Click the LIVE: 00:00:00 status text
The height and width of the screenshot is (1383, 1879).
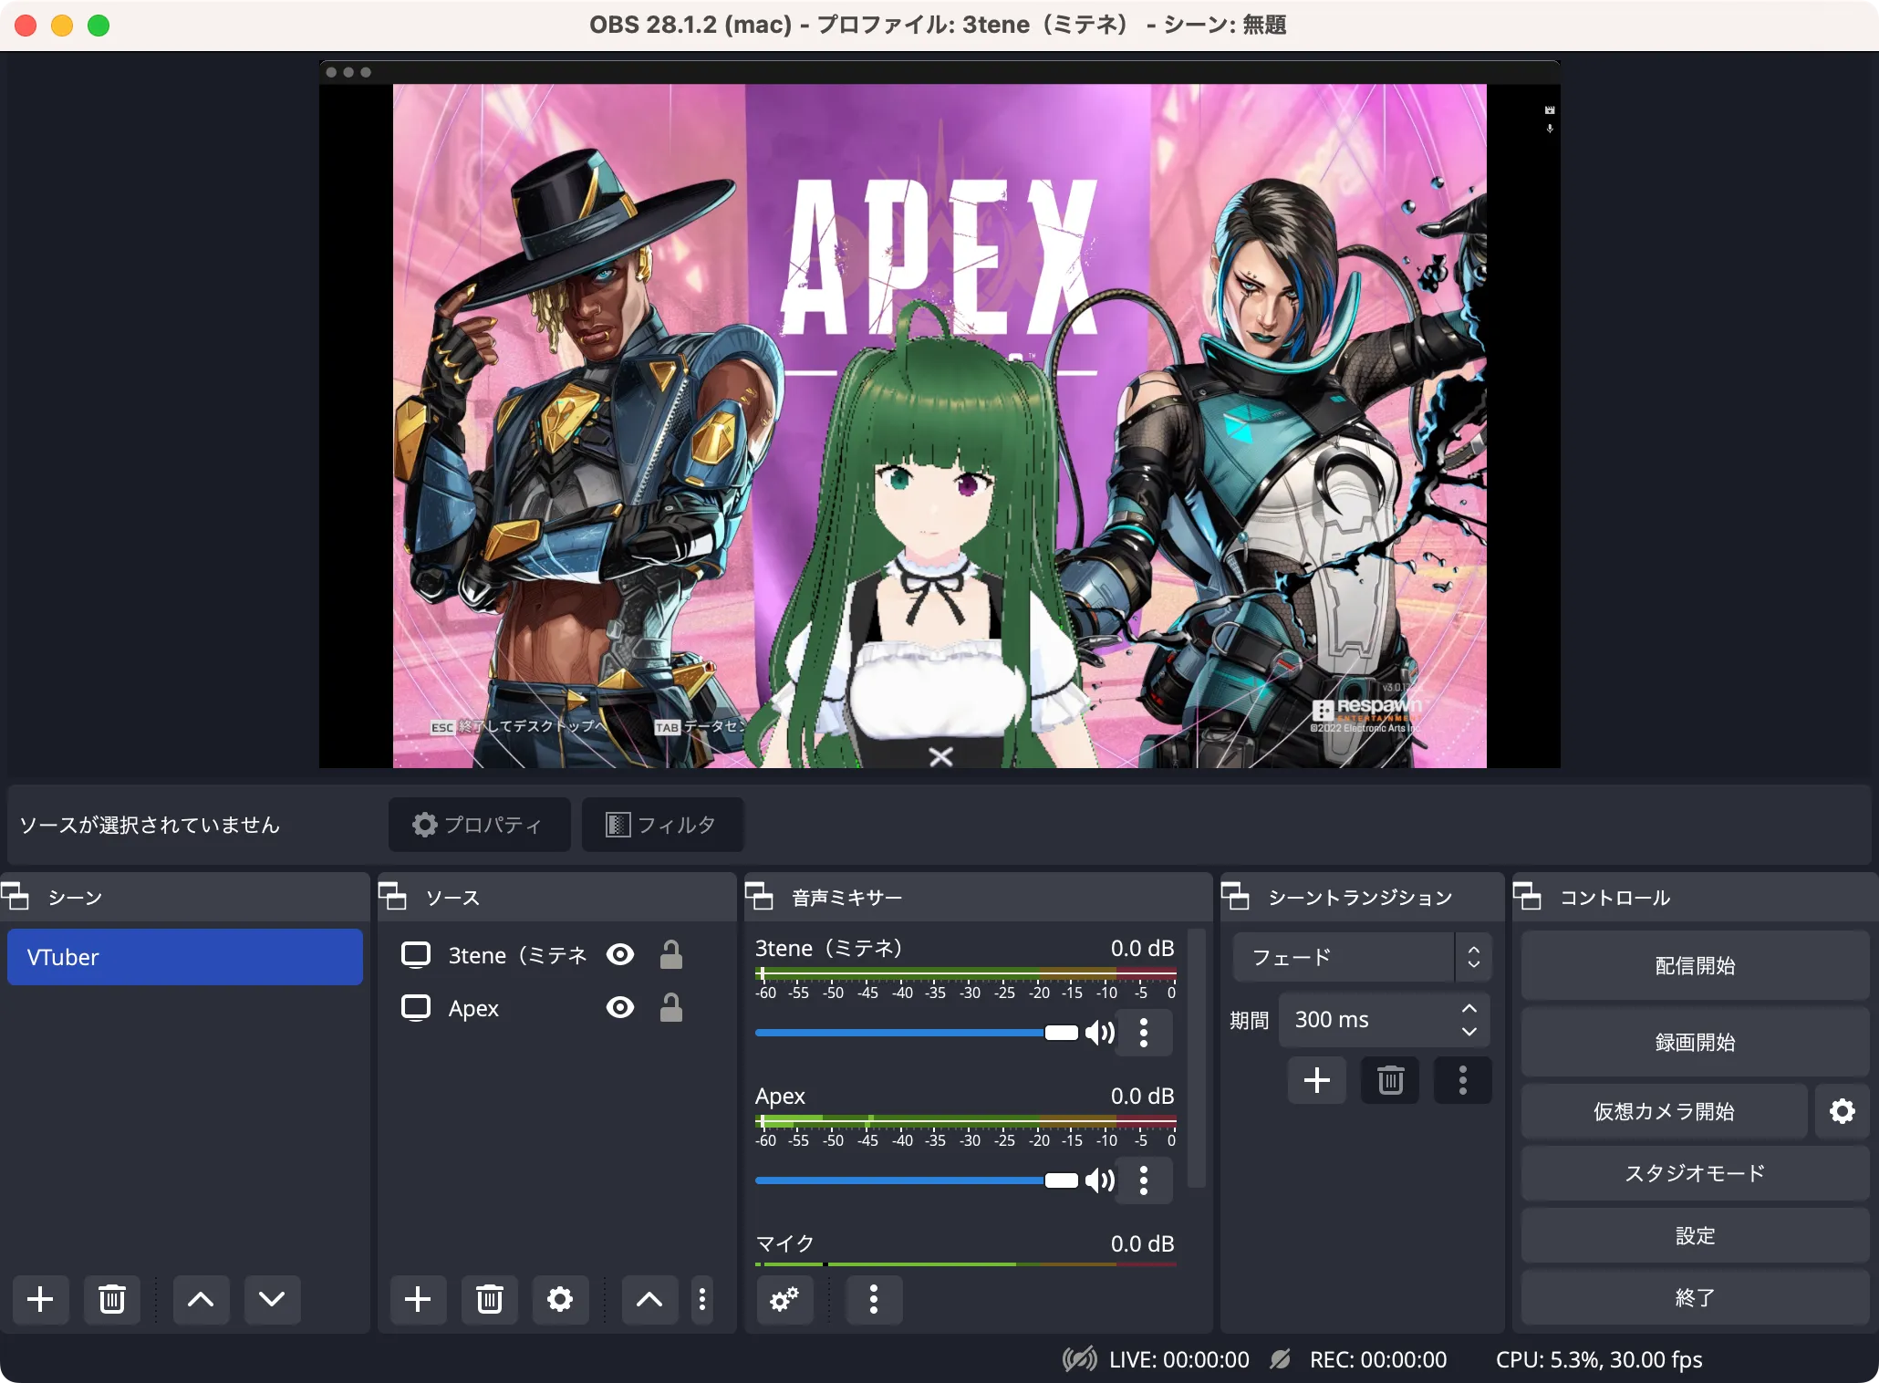[x=1178, y=1359]
